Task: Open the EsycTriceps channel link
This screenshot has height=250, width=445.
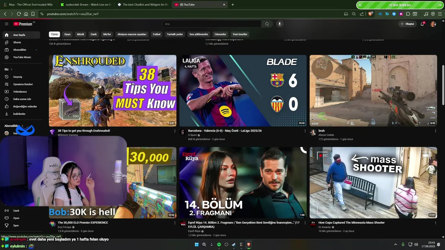Action: point(64,227)
